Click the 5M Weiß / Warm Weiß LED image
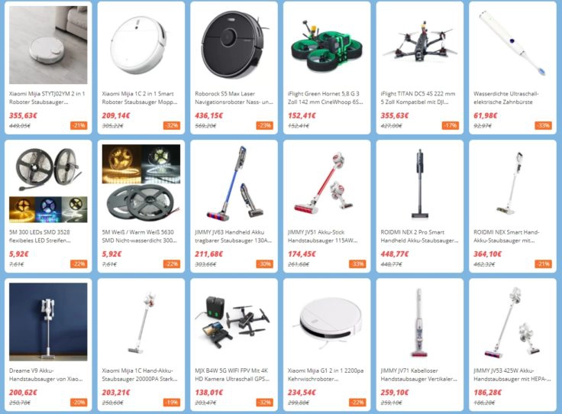 pos(140,183)
